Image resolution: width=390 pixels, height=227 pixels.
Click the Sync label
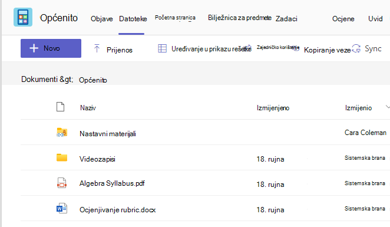373,48
